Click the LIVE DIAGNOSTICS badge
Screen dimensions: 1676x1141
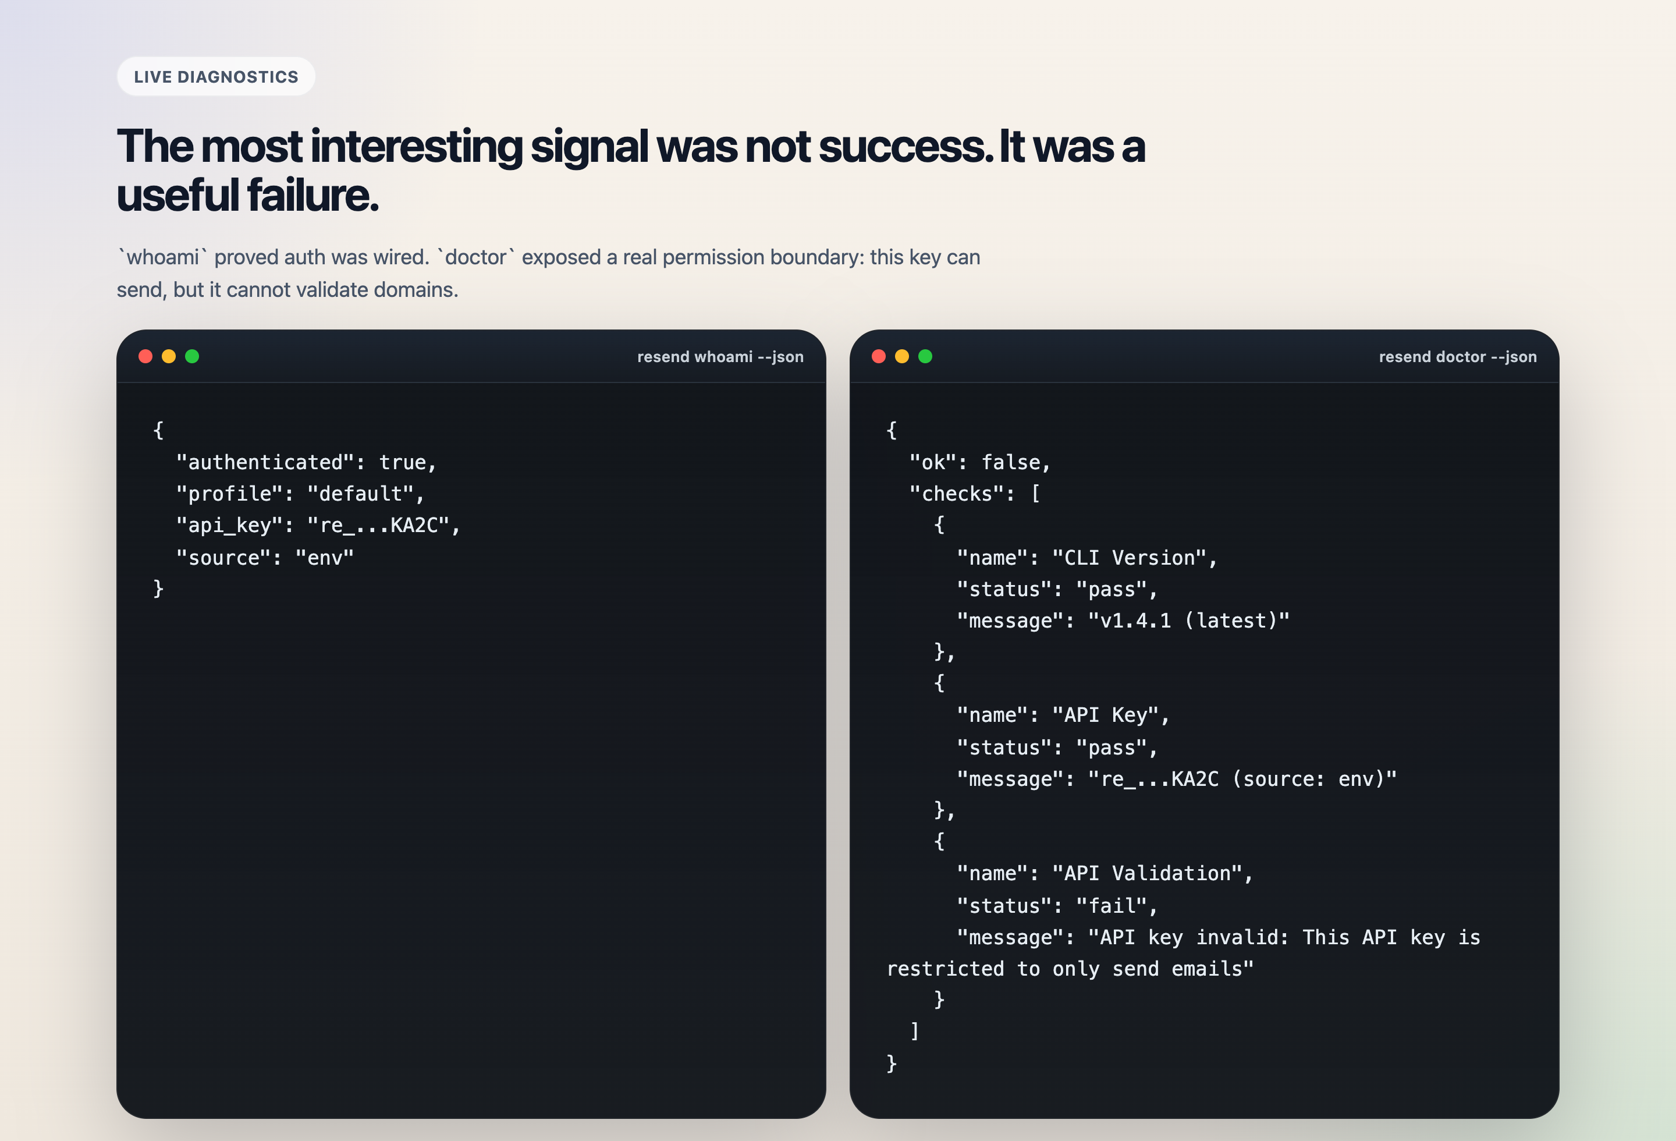coord(216,76)
